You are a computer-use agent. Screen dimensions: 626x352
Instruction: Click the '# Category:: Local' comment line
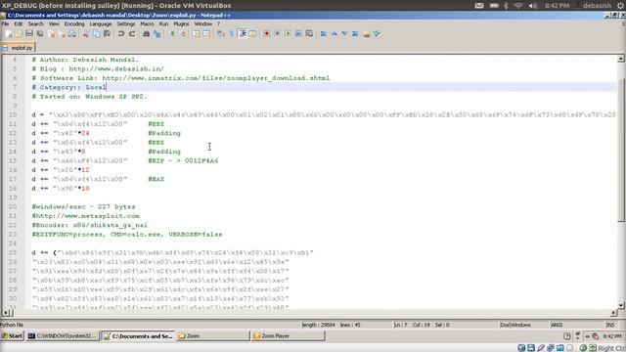click(68, 87)
